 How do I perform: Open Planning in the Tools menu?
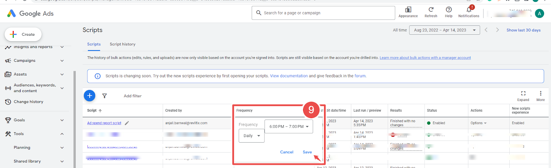22,147
